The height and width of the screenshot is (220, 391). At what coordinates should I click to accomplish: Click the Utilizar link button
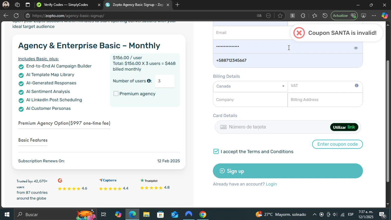344,127
